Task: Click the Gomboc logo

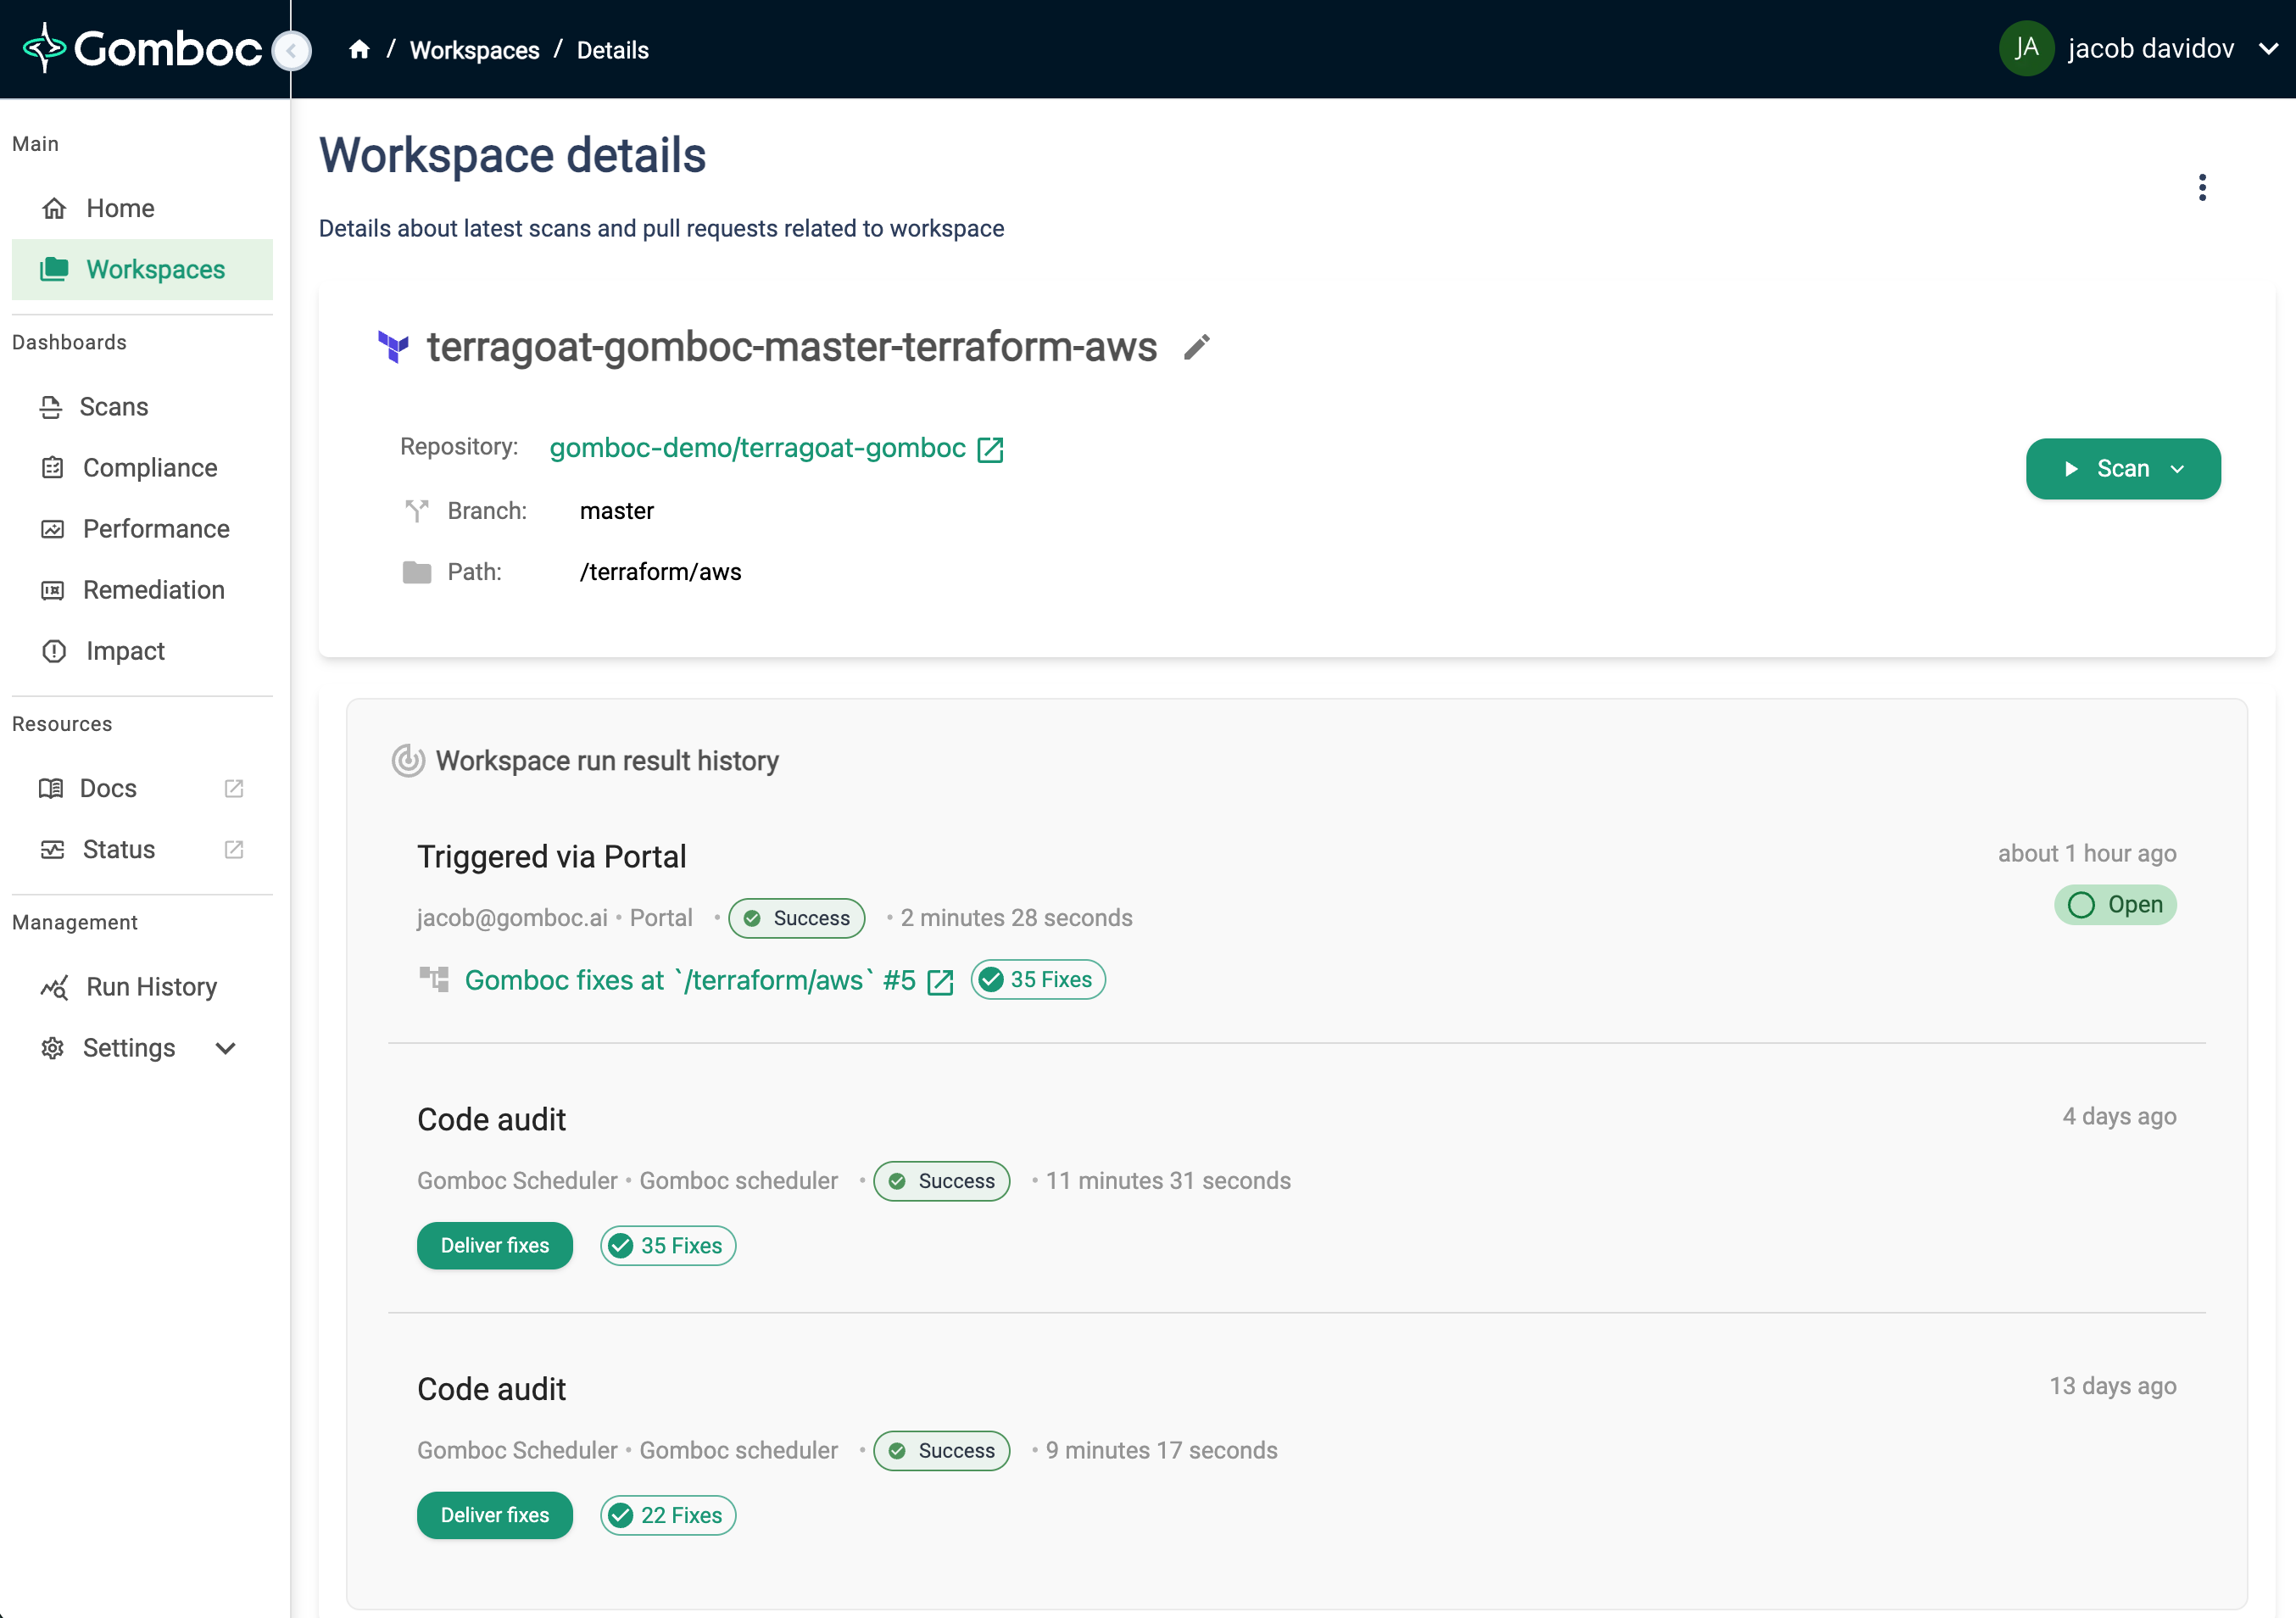Action: [143, 48]
